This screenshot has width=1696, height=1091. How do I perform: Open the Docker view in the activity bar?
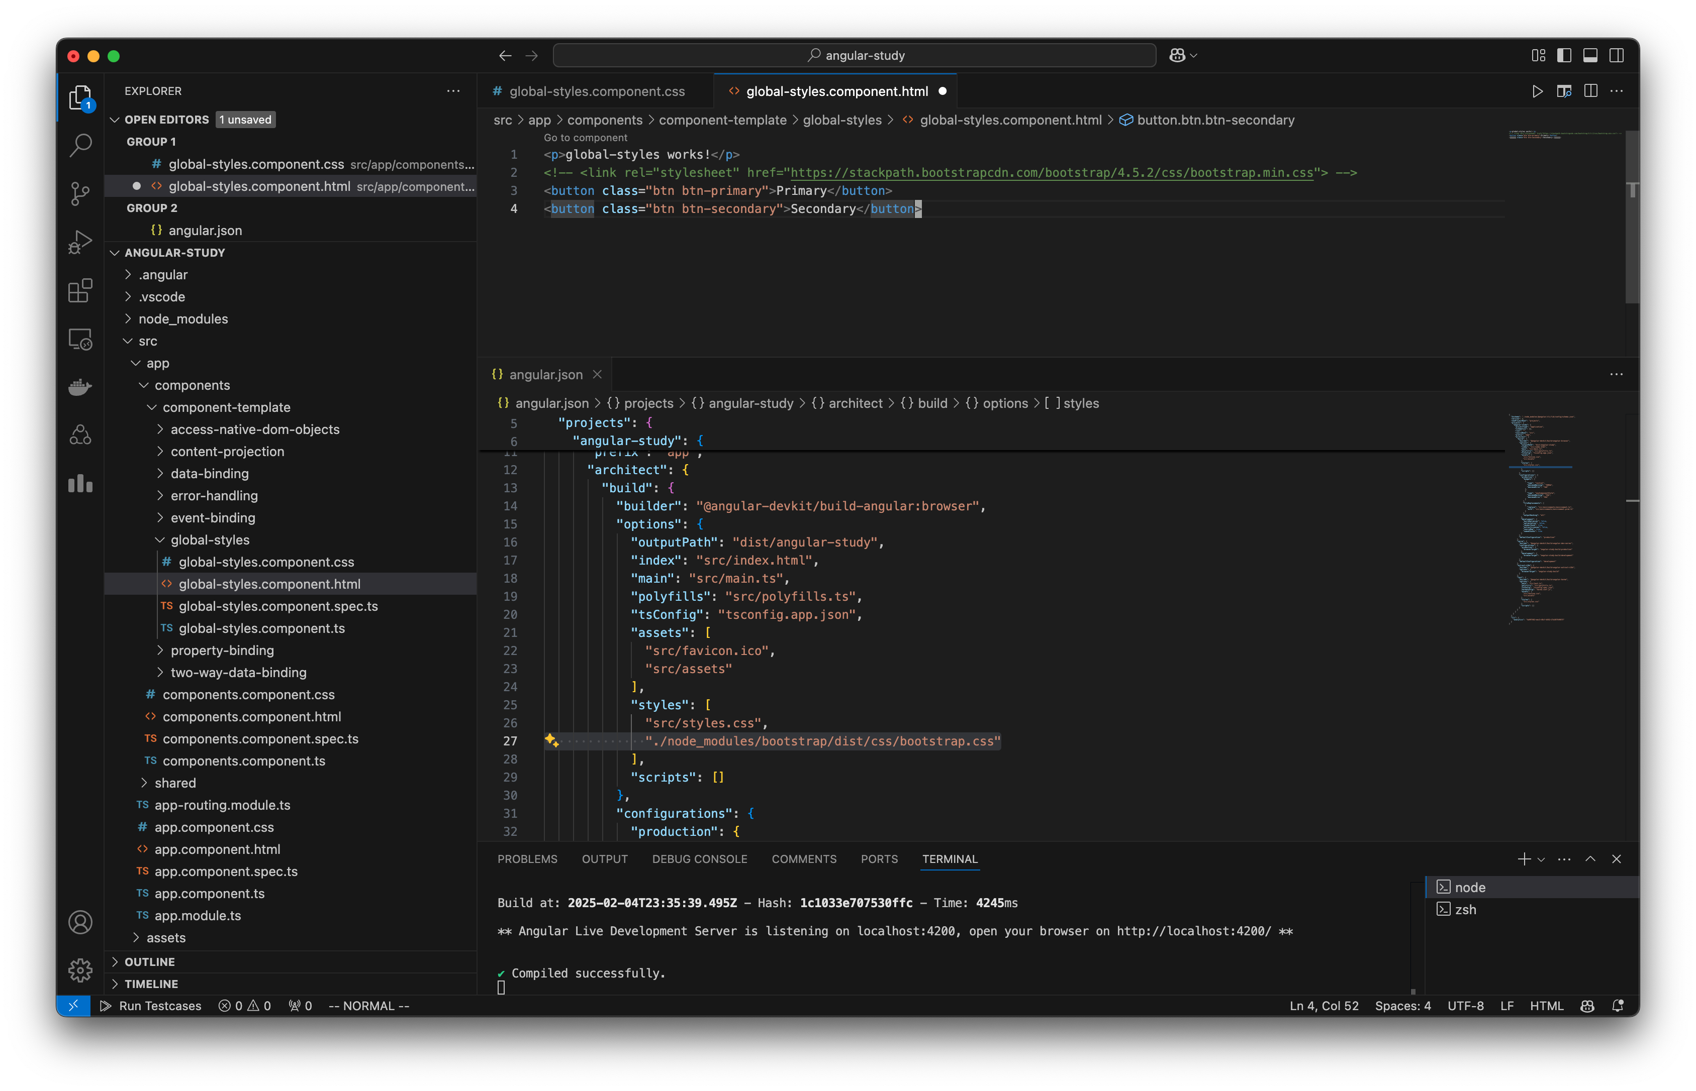click(x=80, y=387)
